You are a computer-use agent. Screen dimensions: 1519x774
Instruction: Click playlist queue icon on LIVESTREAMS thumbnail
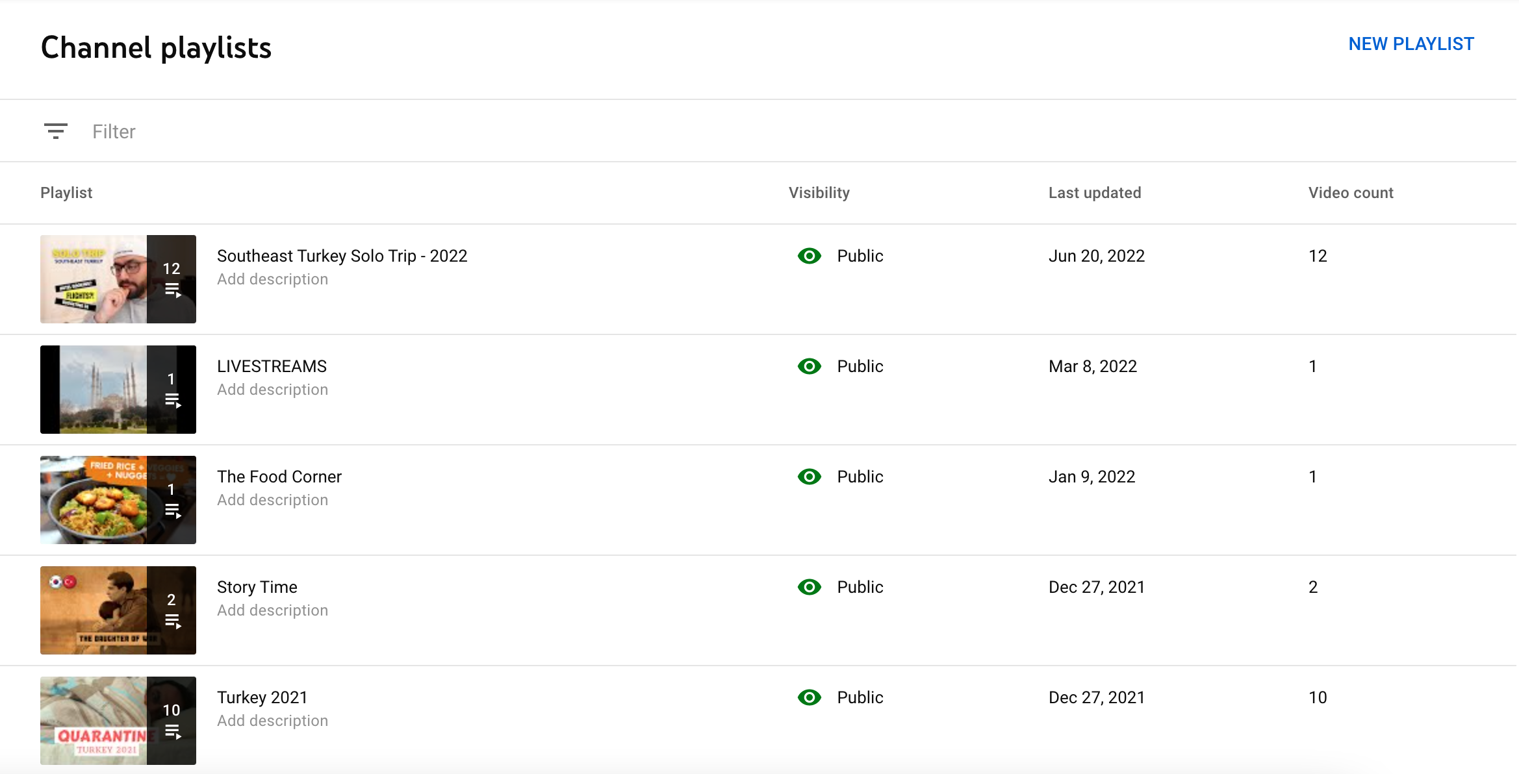172,400
